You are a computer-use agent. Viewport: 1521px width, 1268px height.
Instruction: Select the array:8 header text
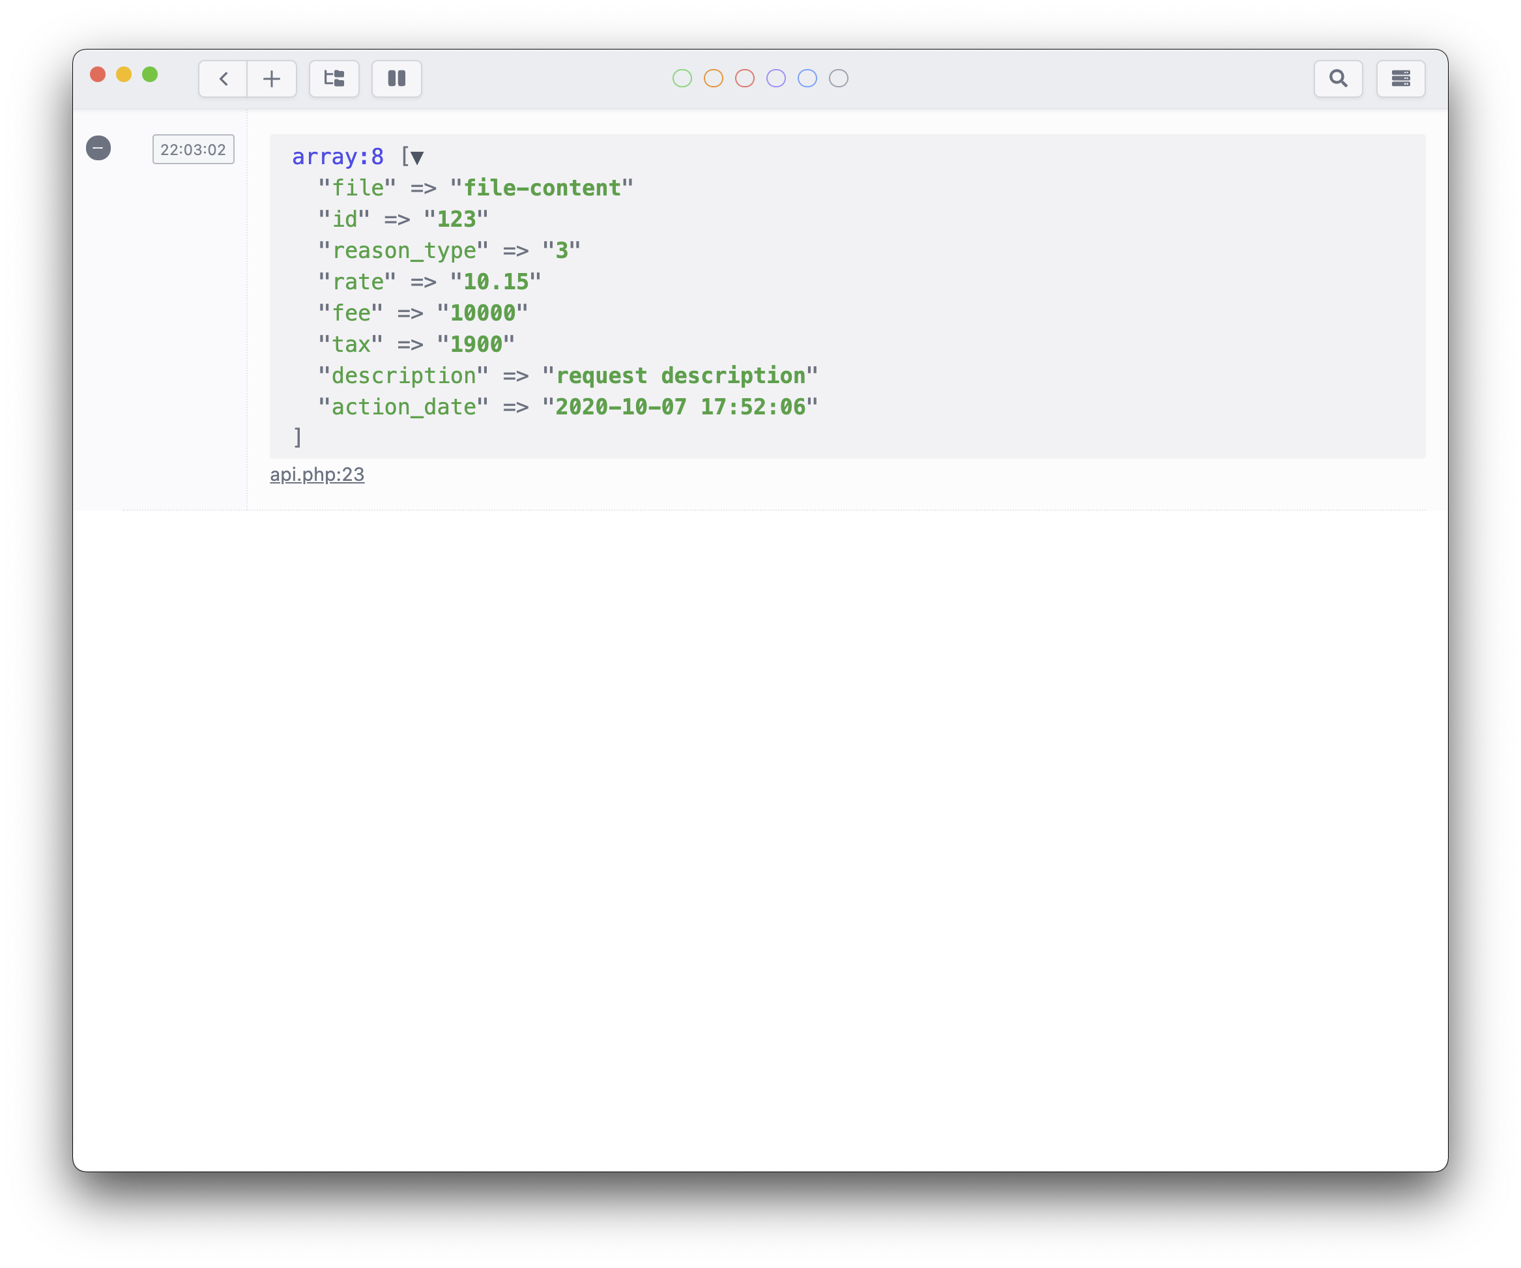click(x=337, y=156)
